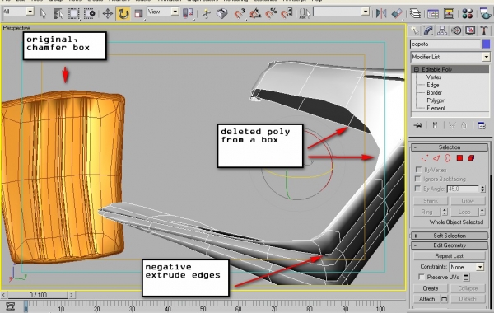Viewport: 494px width, 313px height.
Task: Toggle Window/Crossing selection mode
Action: [x=89, y=13]
